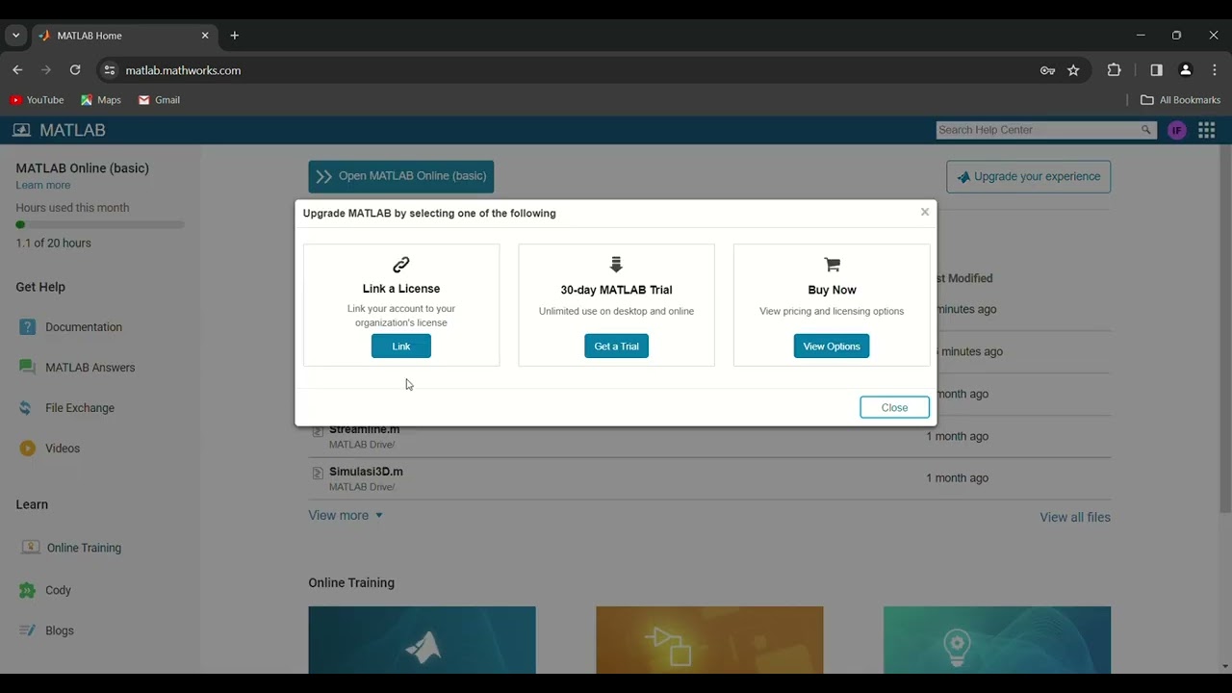
Task: Click the Get a Trial button
Action: click(616, 346)
